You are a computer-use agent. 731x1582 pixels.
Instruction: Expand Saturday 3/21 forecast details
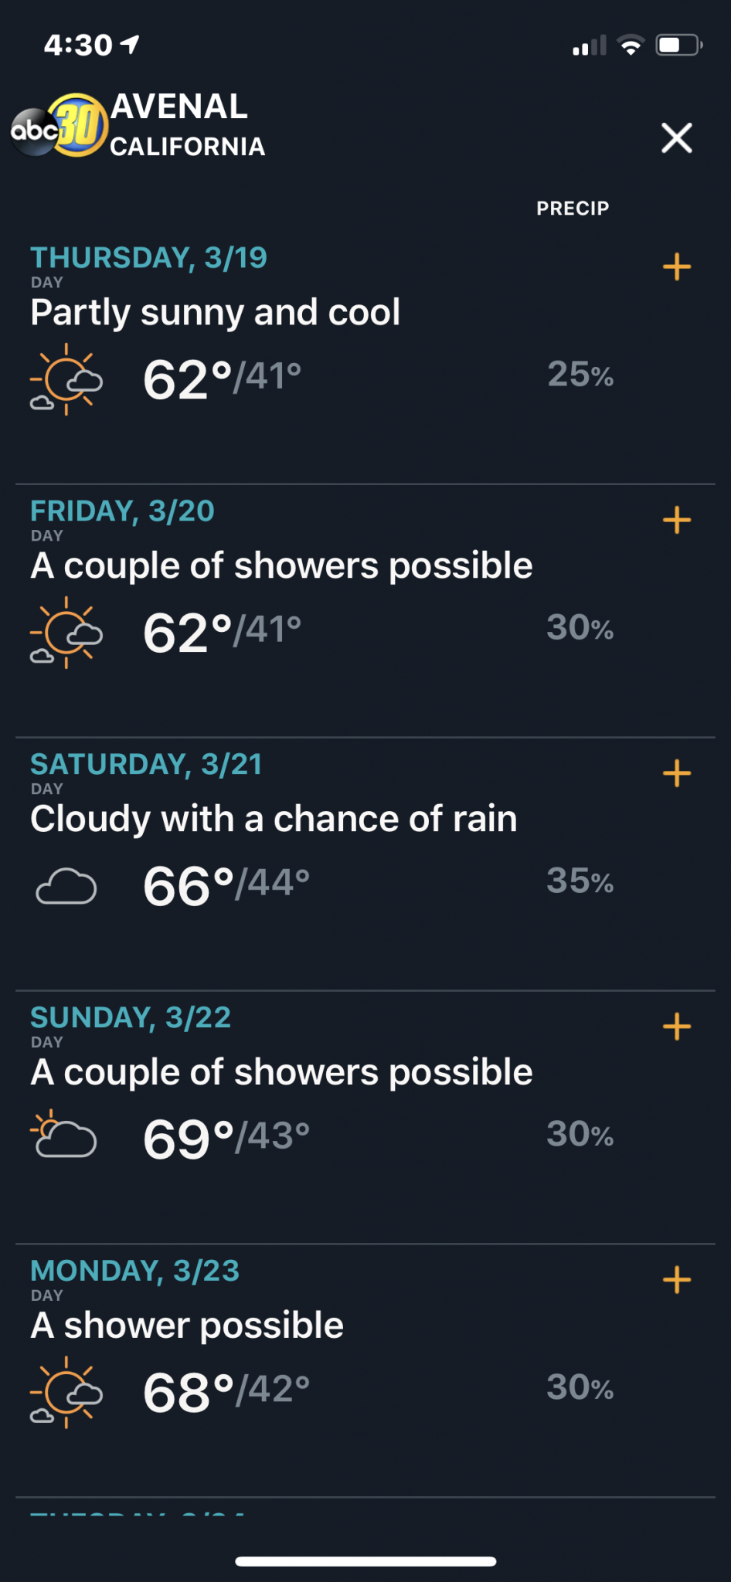pos(677,773)
